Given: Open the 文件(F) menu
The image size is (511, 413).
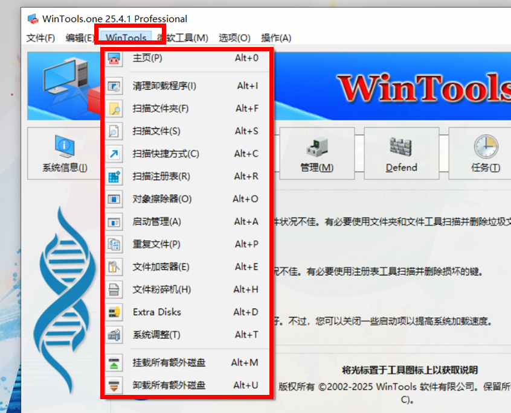Looking at the screenshot, I should pos(40,38).
